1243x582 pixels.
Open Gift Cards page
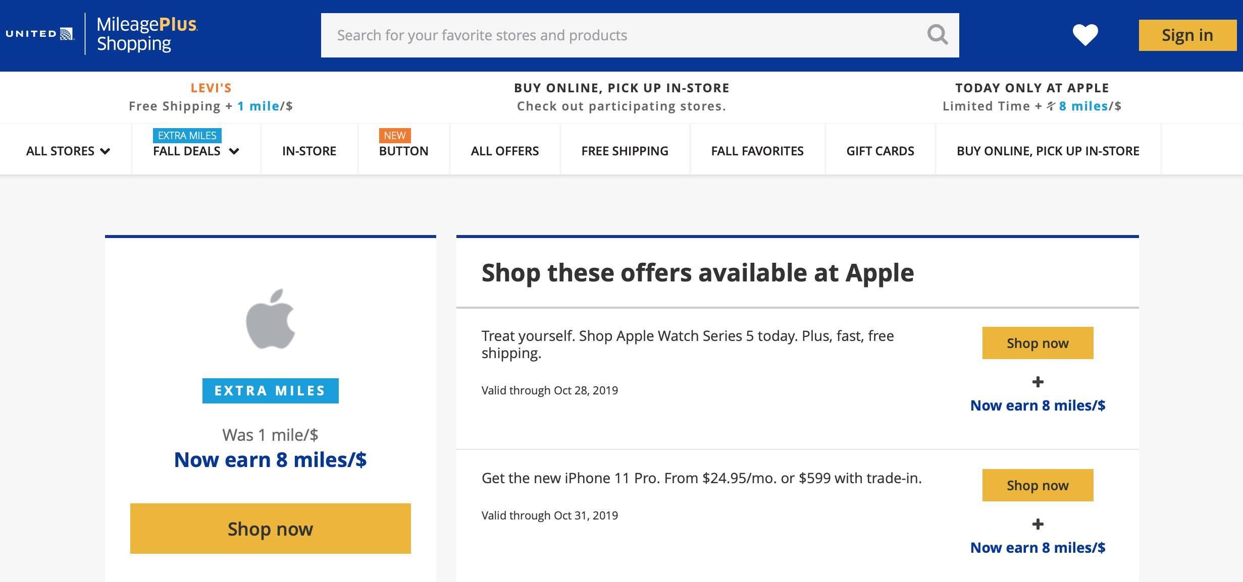pyautogui.click(x=881, y=151)
